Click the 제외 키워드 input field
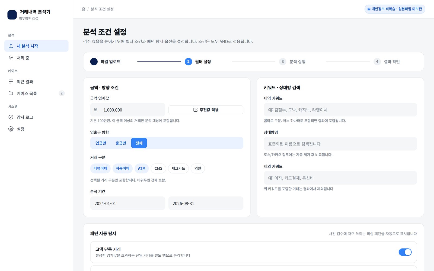The height and width of the screenshot is (271, 434). 340,178
